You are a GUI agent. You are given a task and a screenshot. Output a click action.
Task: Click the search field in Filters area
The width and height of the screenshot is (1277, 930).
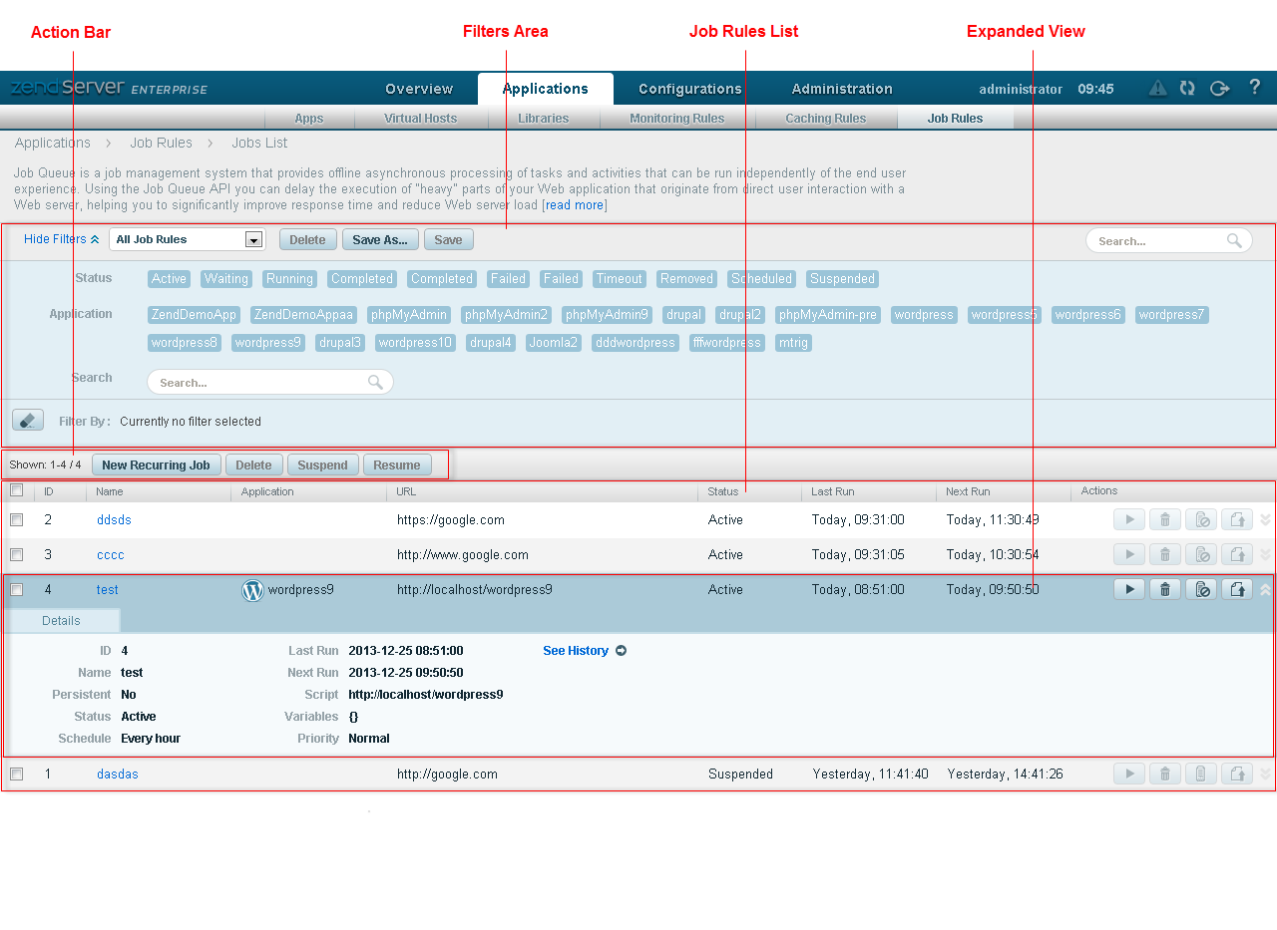coord(261,383)
